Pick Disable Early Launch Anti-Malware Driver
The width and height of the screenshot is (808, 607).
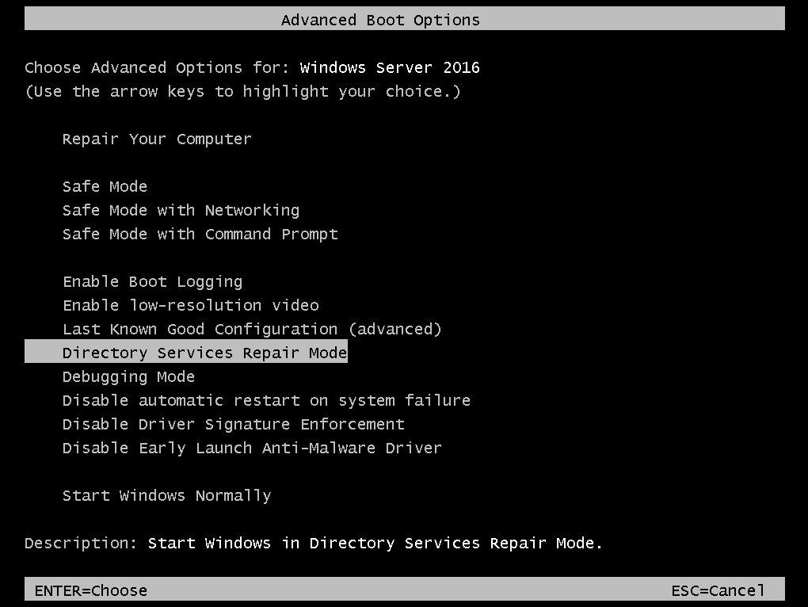252,449
